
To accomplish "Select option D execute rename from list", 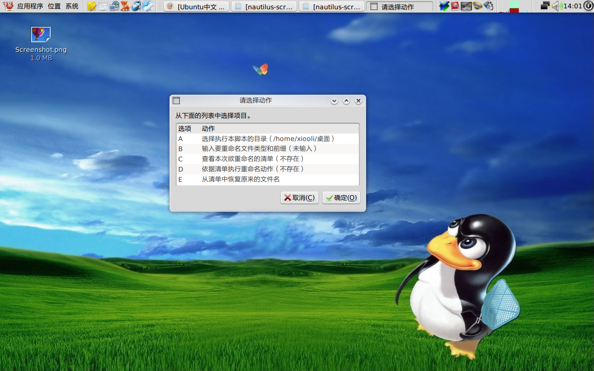I will (x=268, y=169).
